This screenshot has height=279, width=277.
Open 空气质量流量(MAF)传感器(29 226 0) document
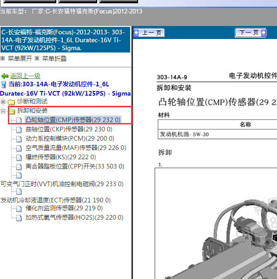[76, 148]
